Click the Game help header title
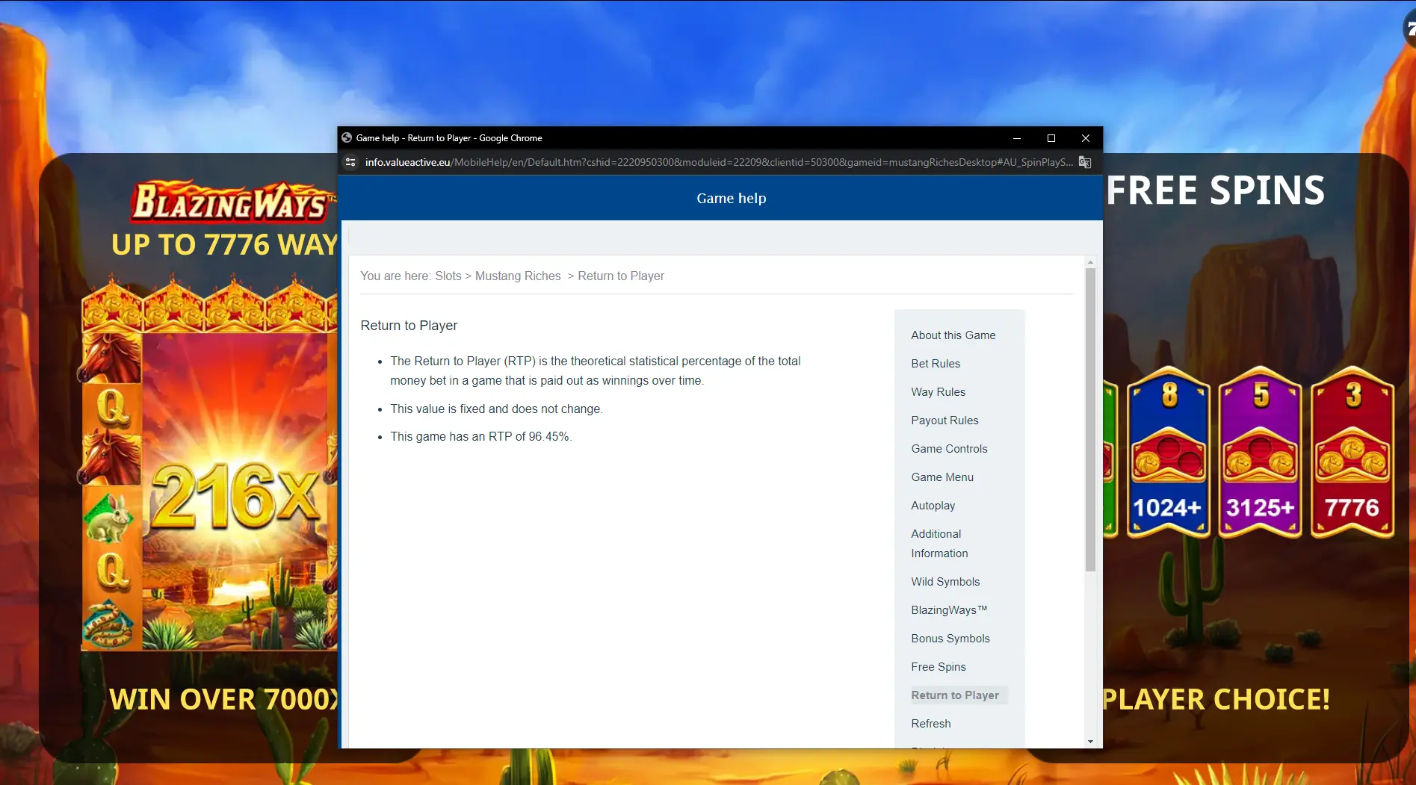The height and width of the screenshot is (785, 1416). (x=731, y=199)
